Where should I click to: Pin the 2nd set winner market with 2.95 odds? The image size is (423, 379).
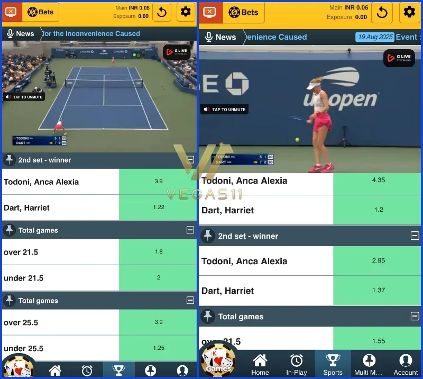[x=208, y=236]
